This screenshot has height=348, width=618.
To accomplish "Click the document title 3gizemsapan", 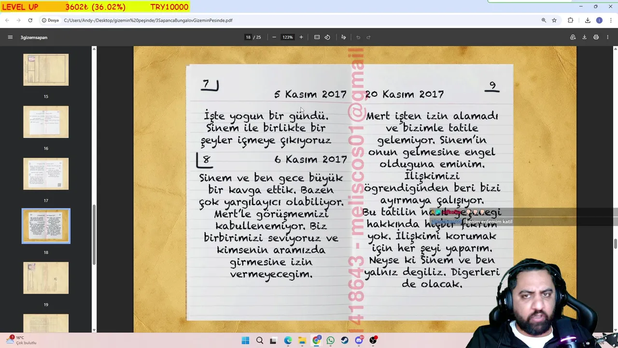I will 34,37.
